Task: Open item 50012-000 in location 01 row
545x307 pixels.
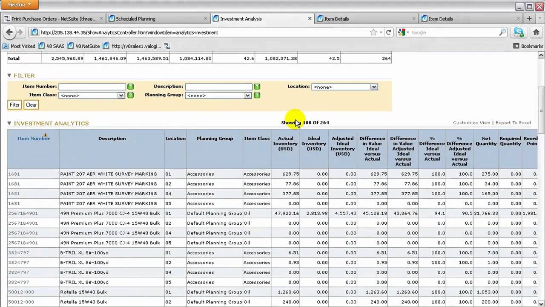Action: pos(21,292)
